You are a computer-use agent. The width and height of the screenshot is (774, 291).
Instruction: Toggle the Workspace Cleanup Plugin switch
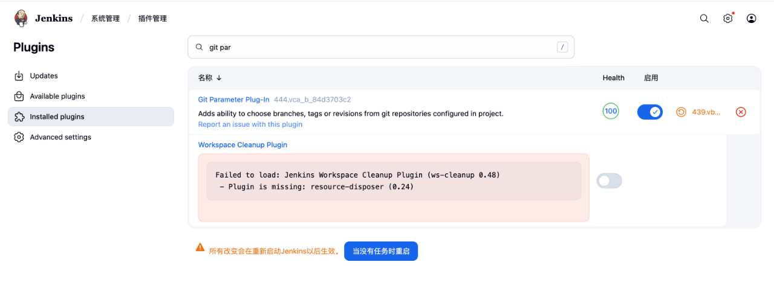pyautogui.click(x=610, y=181)
